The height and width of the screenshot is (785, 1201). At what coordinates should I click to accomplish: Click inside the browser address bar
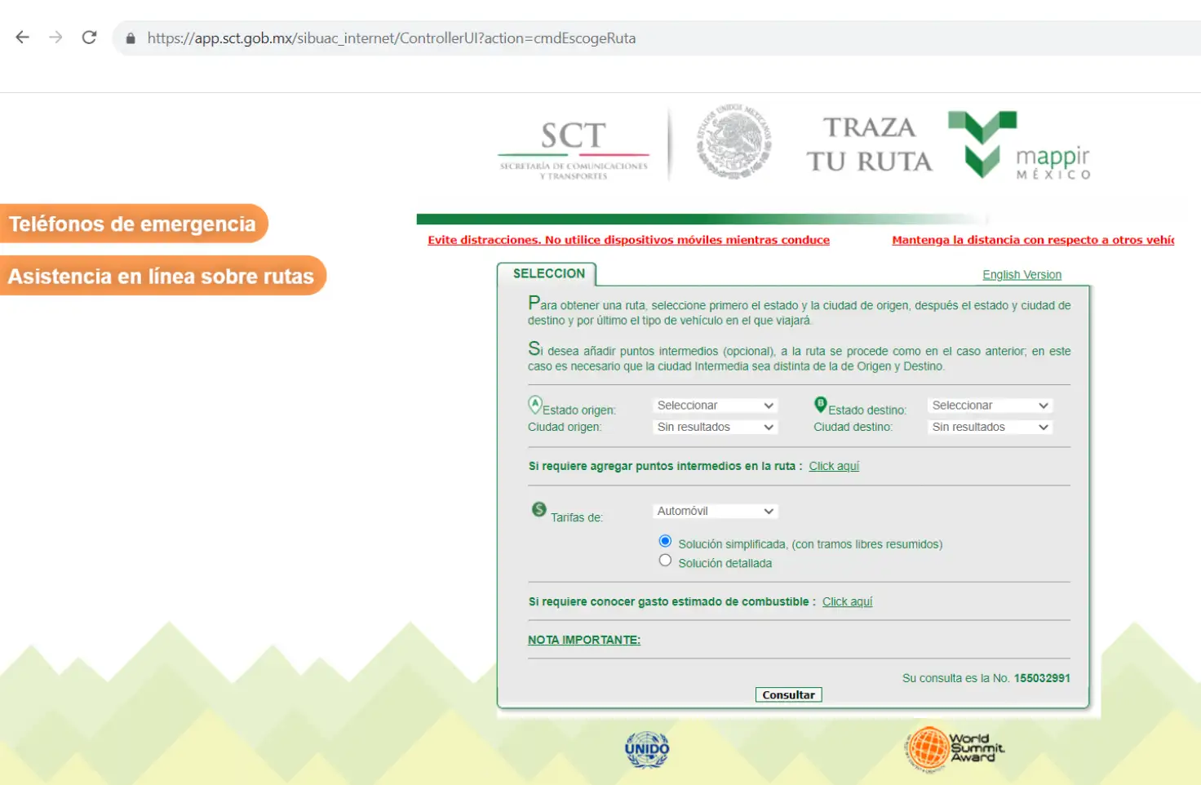pyautogui.click(x=392, y=38)
